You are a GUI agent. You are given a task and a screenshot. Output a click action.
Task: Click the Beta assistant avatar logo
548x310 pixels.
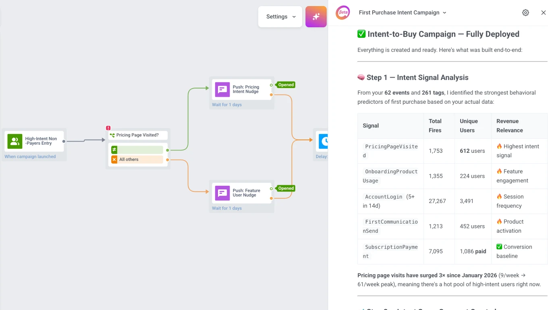click(342, 12)
